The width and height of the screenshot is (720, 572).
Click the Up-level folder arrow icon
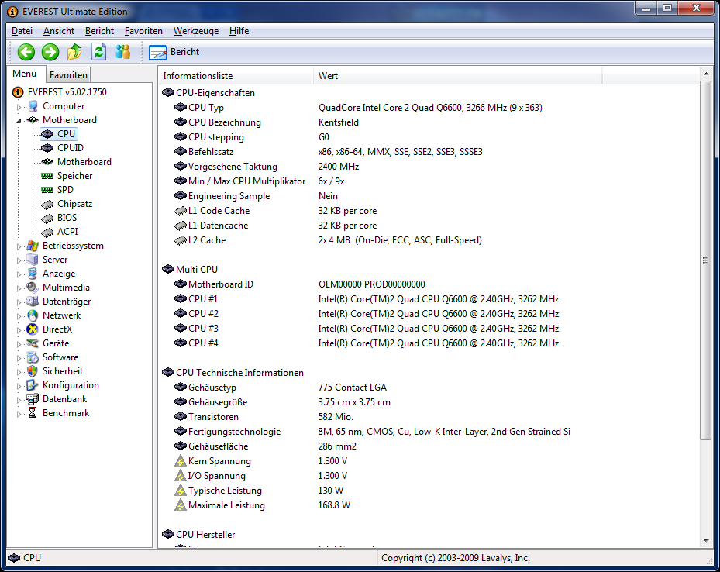click(x=74, y=52)
